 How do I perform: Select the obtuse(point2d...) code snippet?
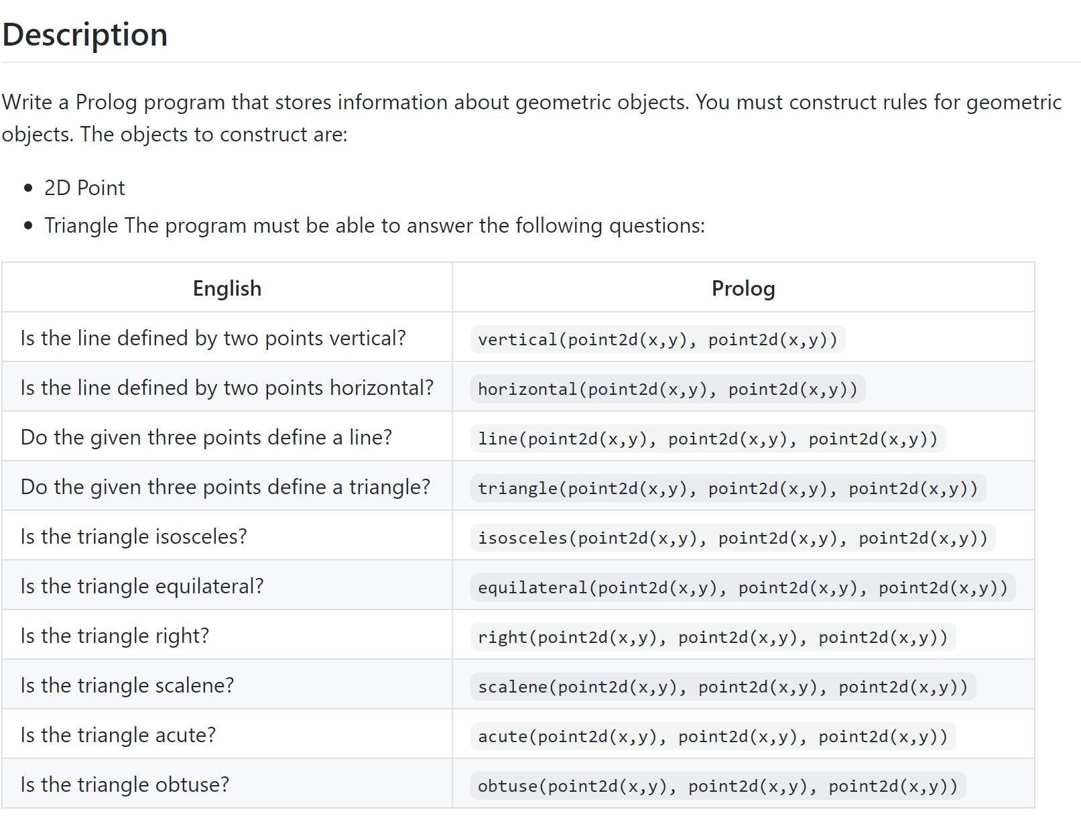pos(717,786)
